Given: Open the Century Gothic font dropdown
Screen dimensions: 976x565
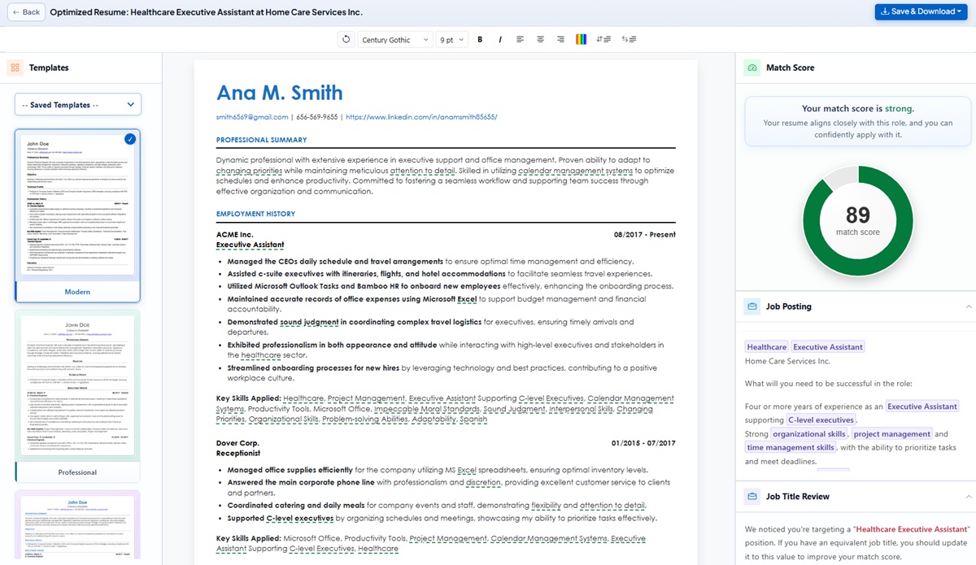Looking at the screenshot, I should pyautogui.click(x=395, y=39).
